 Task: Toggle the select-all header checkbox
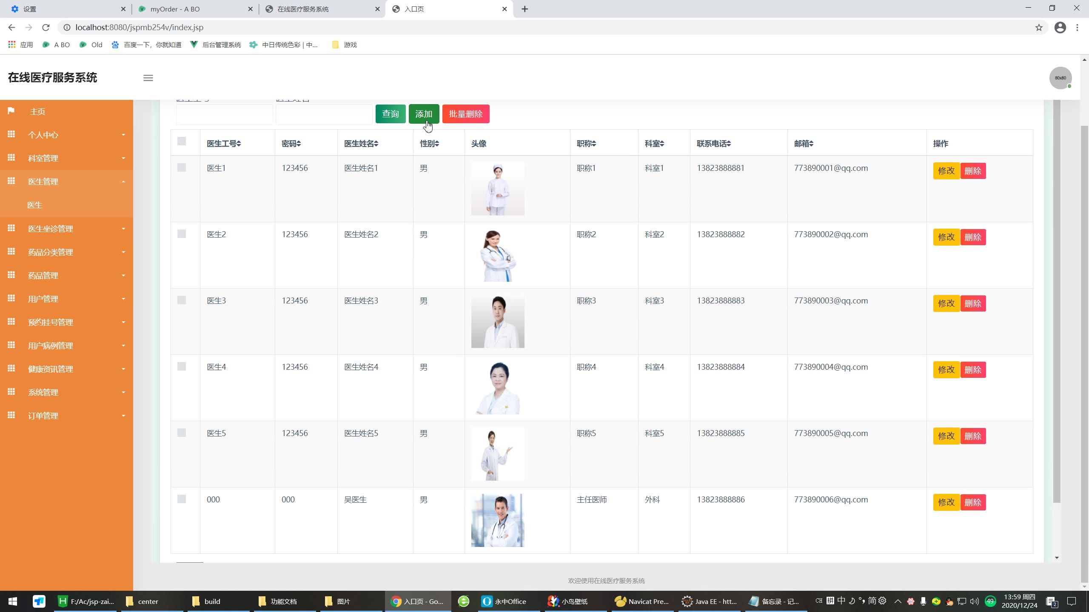point(182,141)
